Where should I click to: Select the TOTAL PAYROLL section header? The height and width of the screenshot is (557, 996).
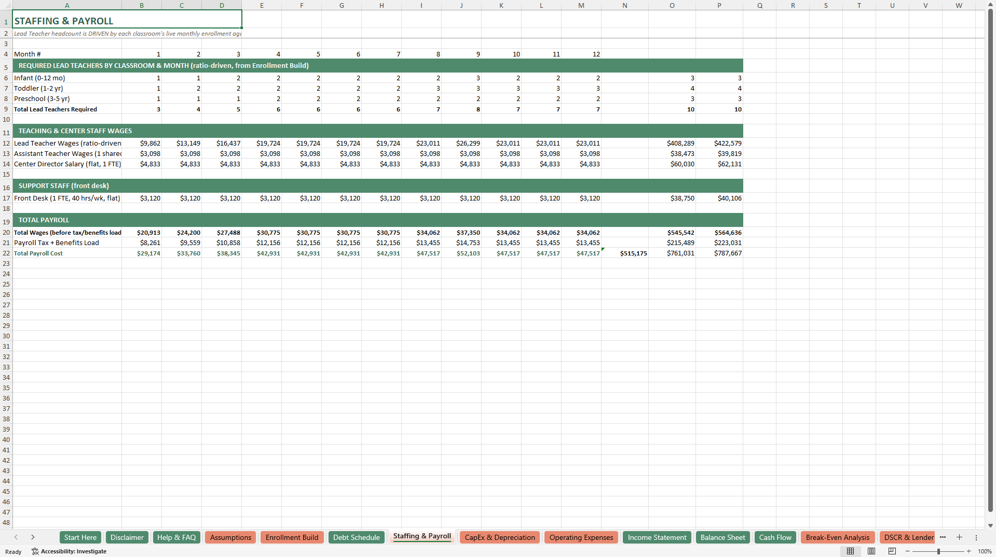[378, 220]
